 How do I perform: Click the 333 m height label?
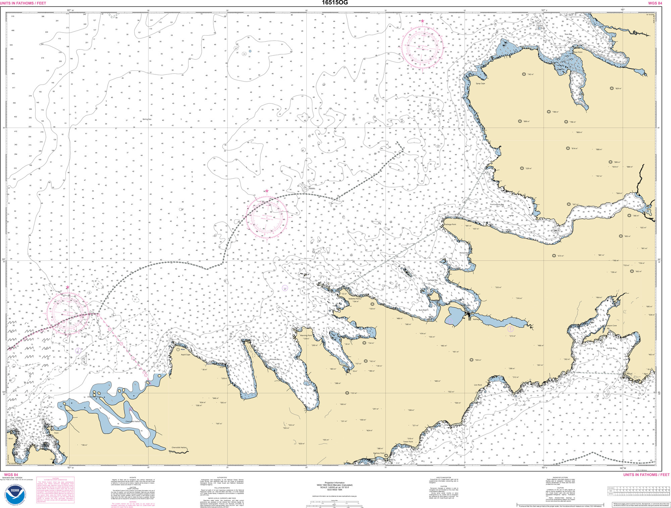tap(498, 287)
